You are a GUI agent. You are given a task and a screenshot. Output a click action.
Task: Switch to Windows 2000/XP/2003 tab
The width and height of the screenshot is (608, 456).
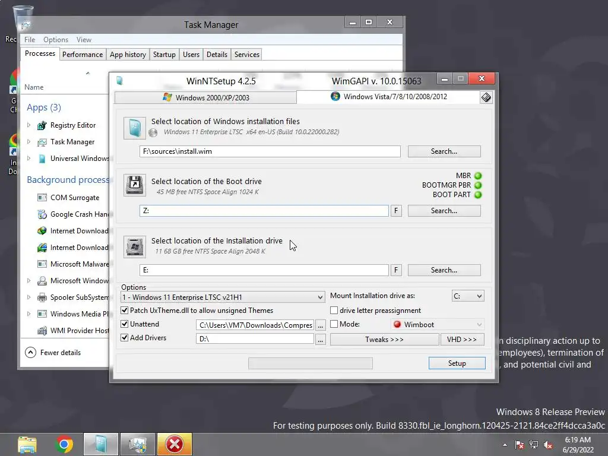[x=205, y=98]
